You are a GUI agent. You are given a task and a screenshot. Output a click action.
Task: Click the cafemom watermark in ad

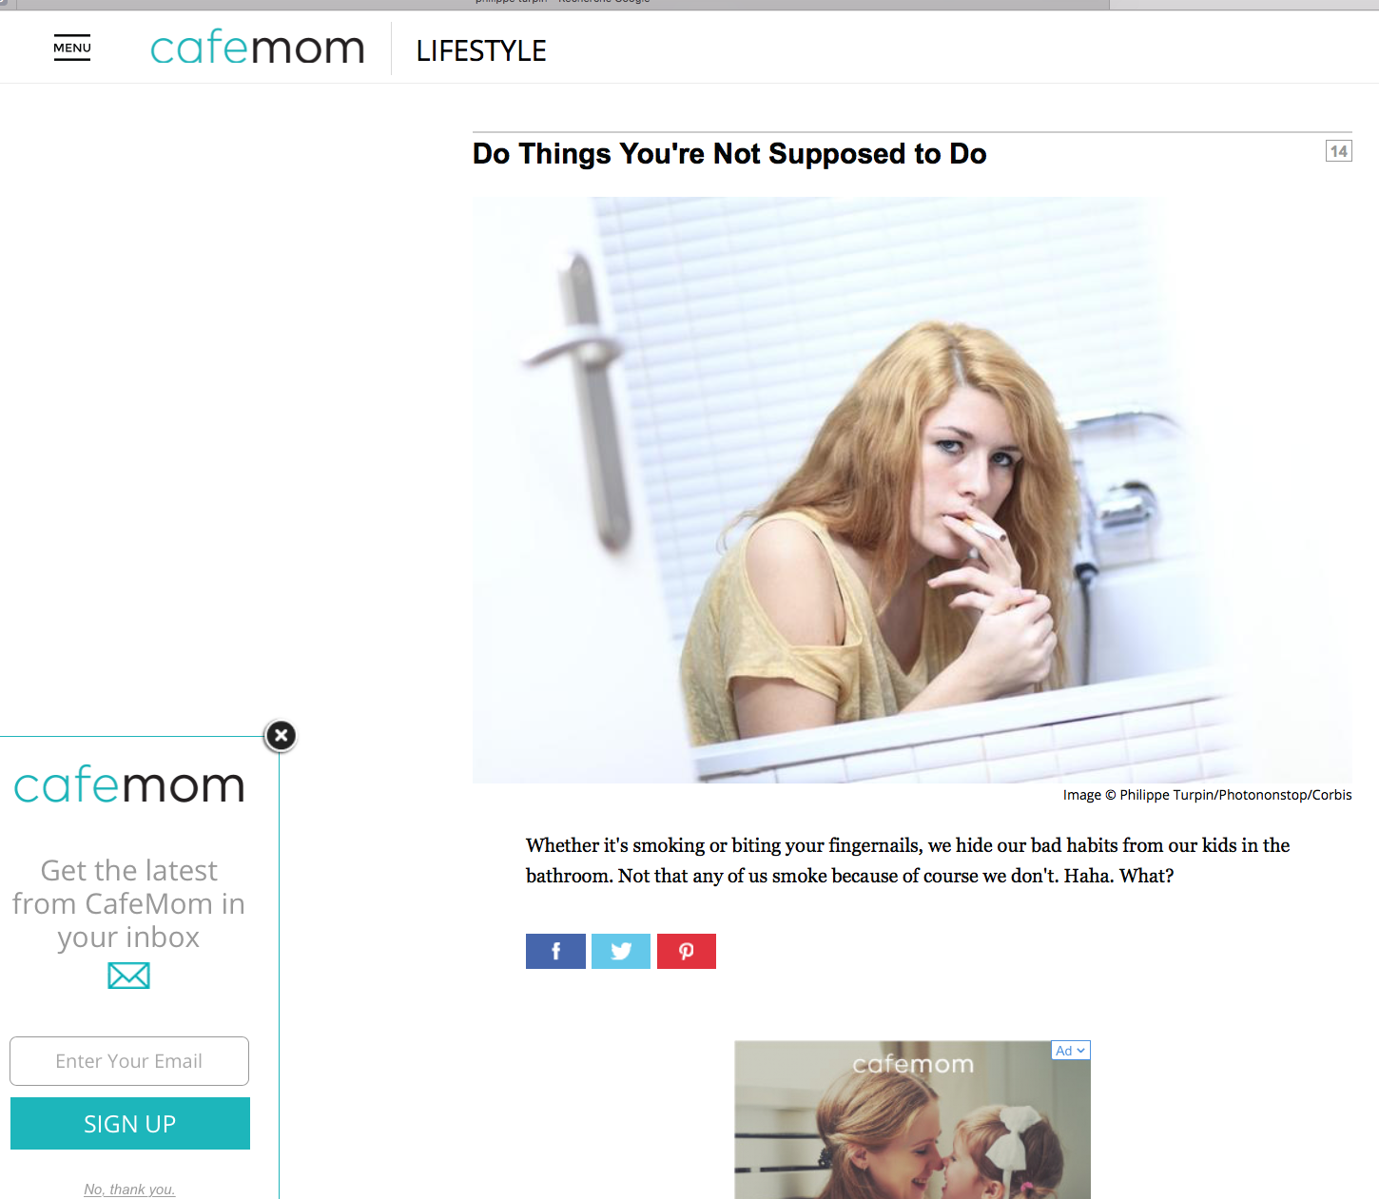[913, 1064]
